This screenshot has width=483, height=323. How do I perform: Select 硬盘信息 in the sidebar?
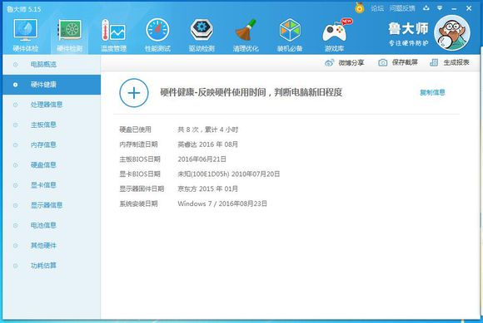[x=52, y=165]
